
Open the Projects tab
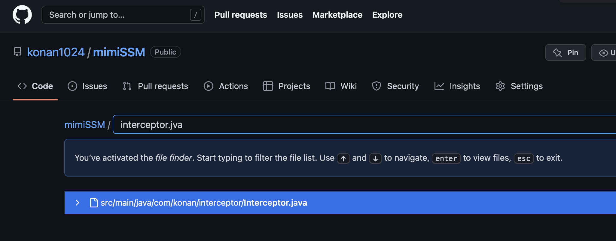(286, 86)
